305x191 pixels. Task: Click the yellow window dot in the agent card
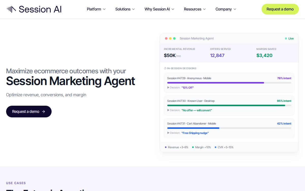coord(170,38)
